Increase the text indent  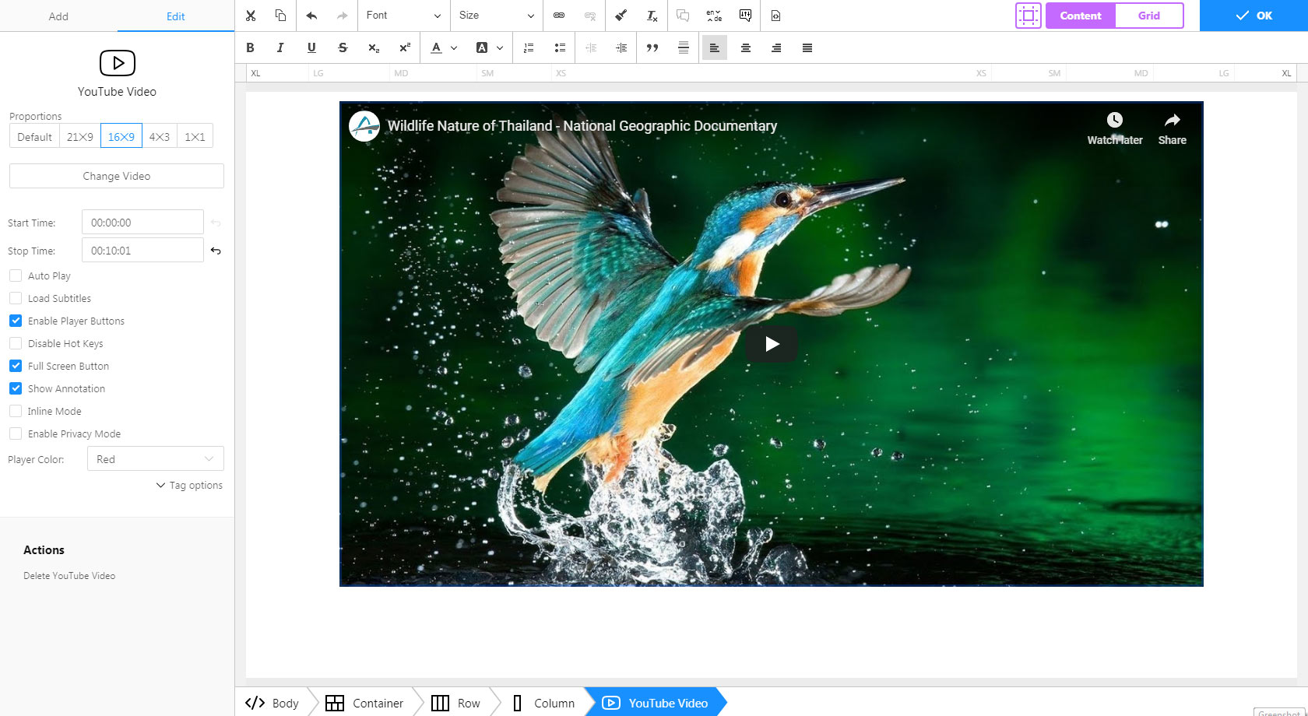coord(621,47)
